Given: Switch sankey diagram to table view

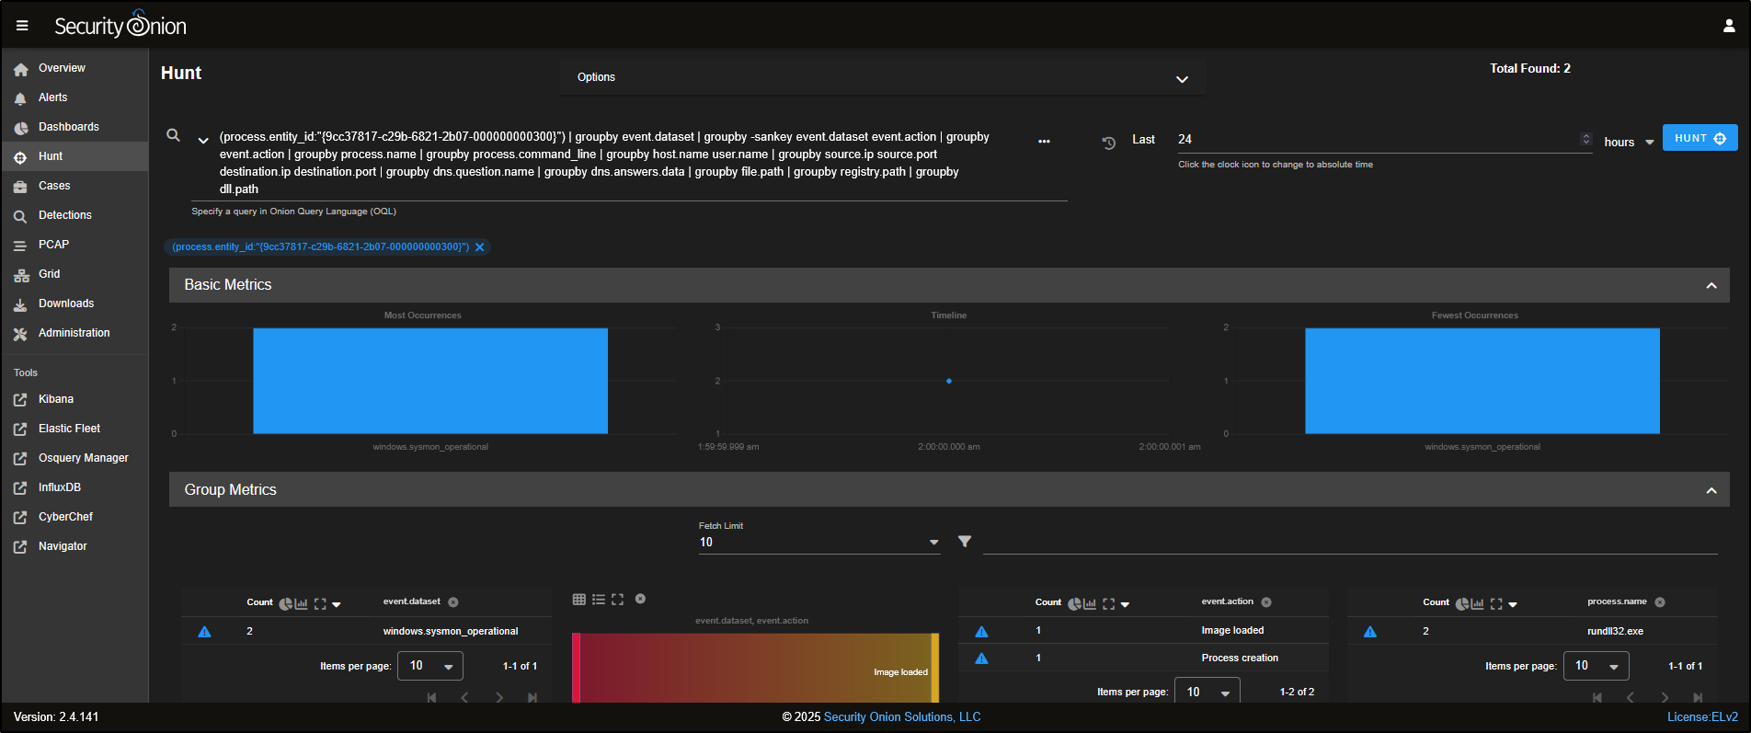Looking at the screenshot, I should 579,600.
